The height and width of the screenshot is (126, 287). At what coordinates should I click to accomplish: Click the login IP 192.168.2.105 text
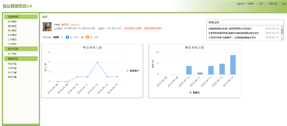coord(114,28)
